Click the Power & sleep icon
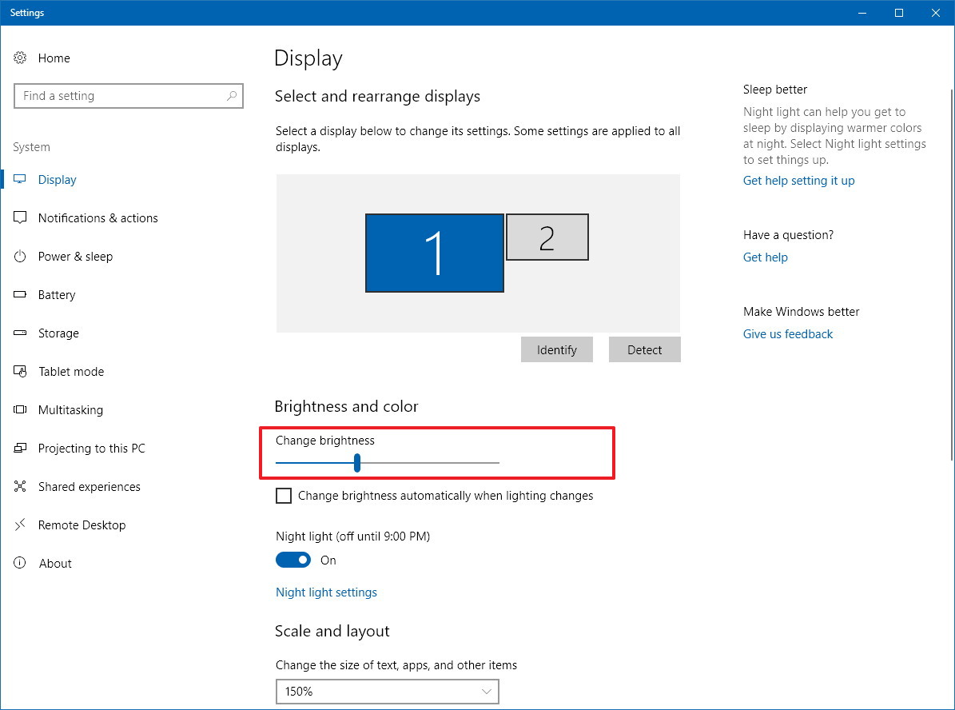This screenshot has width=955, height=710. click(x=20, y=256)
